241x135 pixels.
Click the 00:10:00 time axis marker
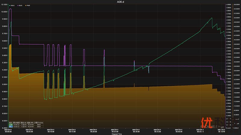tap(51, 131)
